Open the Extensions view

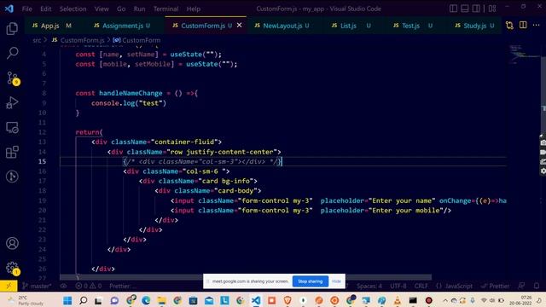(12, 152)
